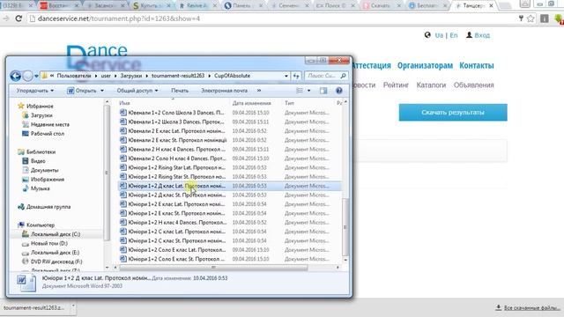
Task: Open Видео library in sidebar
Action: [x=38, y=161]
